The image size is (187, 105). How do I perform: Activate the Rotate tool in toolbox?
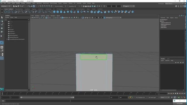pyautogui.click(x=2, y=32)
